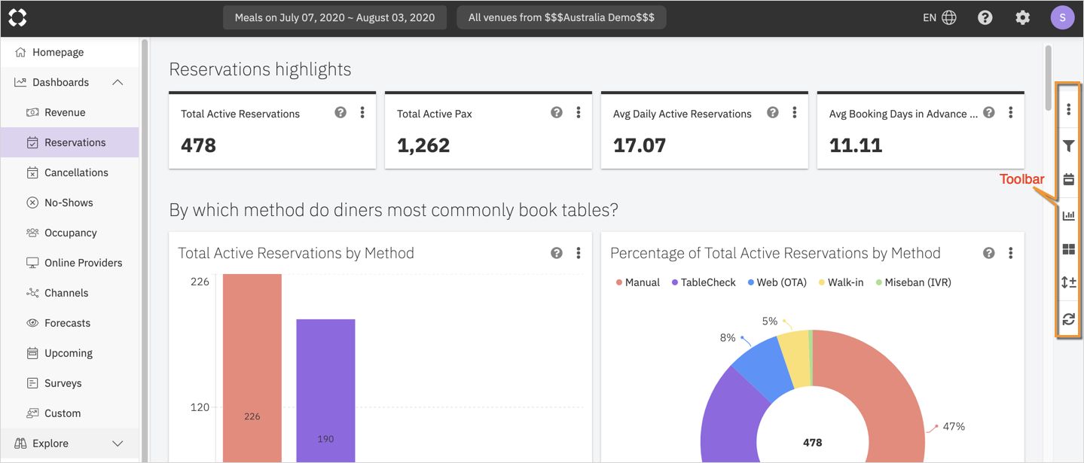Toggle TableCheck series in donut legend
Image resolution: width=1084 pixels, height=463 pixels.
(704, 282)
